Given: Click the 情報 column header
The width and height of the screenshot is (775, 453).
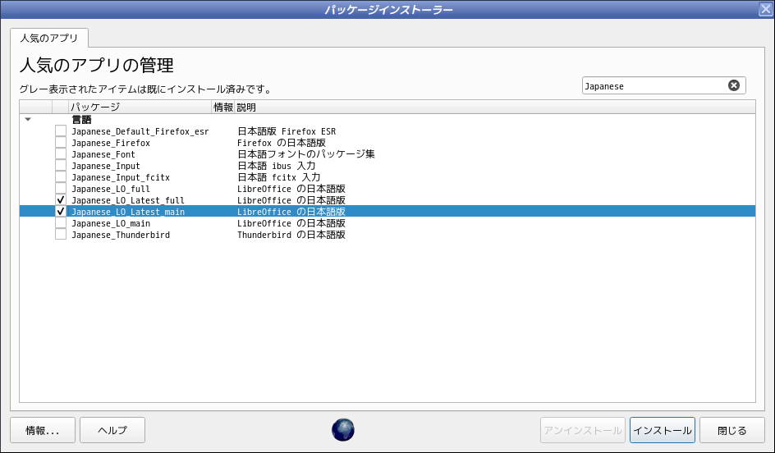Looking at the screenshot, I should (223, 107).
